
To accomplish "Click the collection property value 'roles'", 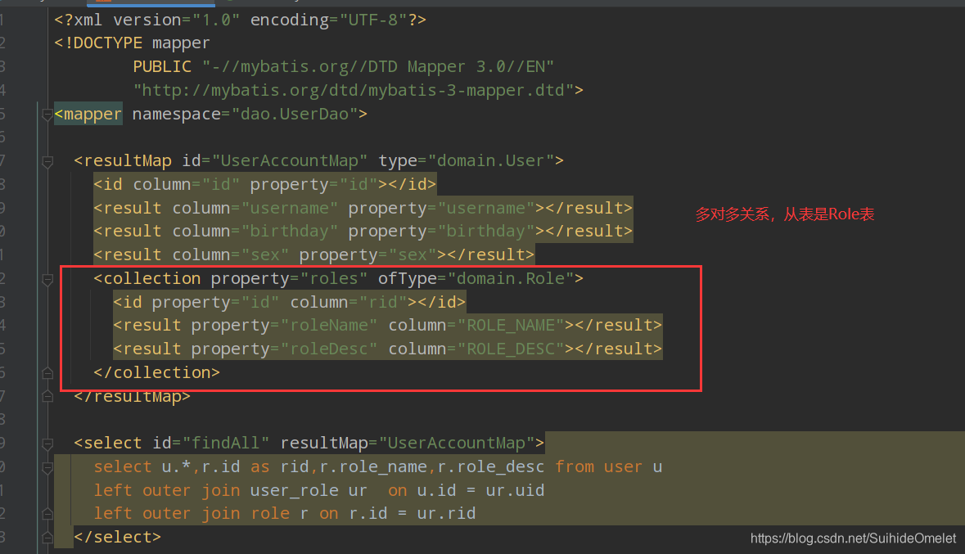I will (x=334, y=279).
